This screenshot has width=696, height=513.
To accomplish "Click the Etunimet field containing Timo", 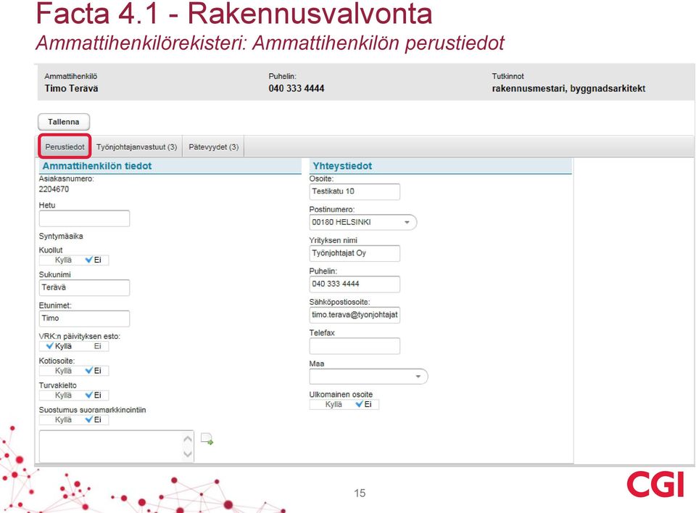I will [x=84, y=319].
